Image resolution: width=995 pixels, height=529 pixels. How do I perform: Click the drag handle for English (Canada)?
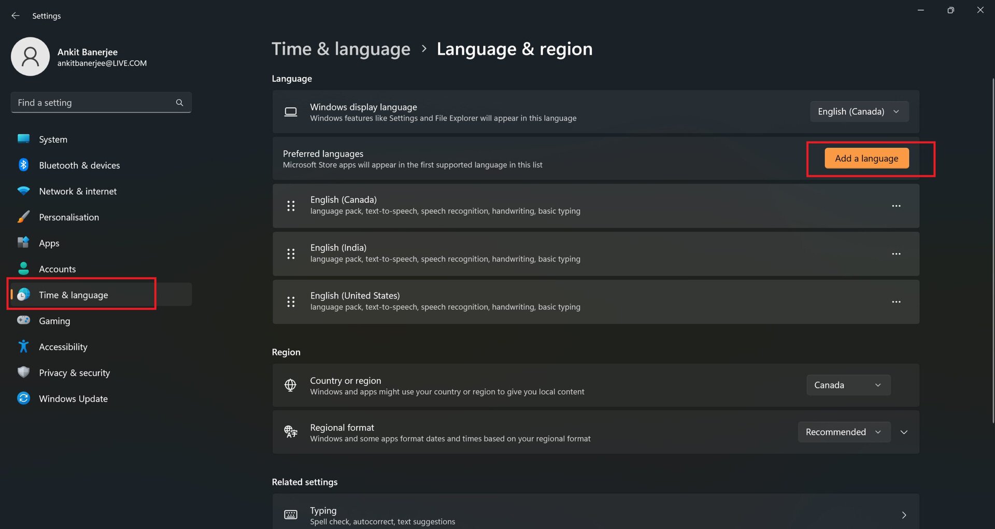pos(291,206)
